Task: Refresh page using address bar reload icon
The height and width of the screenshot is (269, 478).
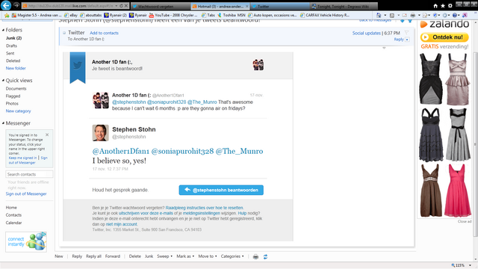Action: click(x=121, y=6)
